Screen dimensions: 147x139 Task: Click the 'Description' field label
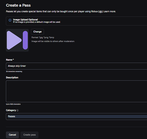pyautogui.click(x=12, y=78)
